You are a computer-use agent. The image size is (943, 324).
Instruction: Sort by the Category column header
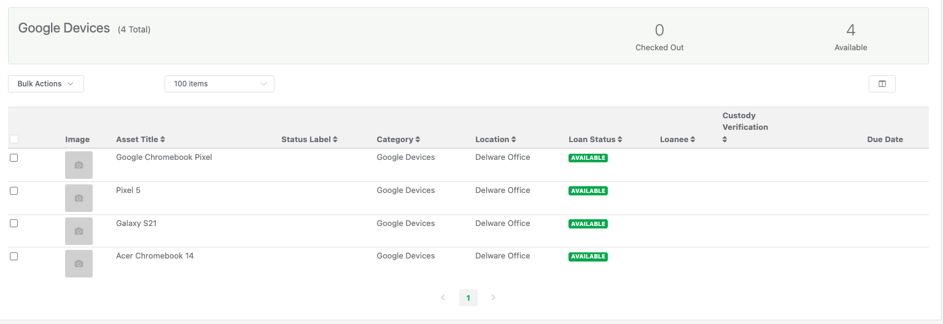398,140
